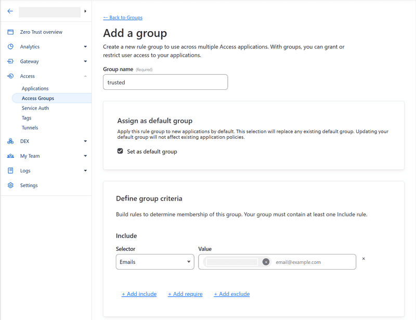Click the Settings gear icon
This screenshot has height=320, width=416.
point(10,185)
